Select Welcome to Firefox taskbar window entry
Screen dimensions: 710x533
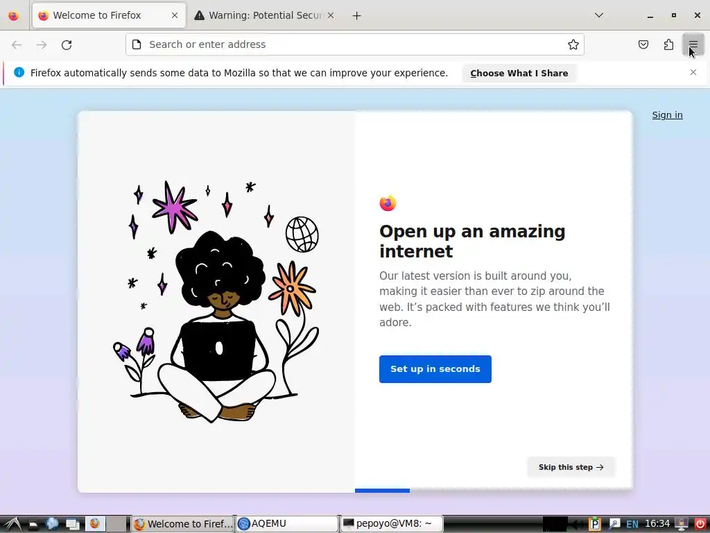click(x=182, y=524)
